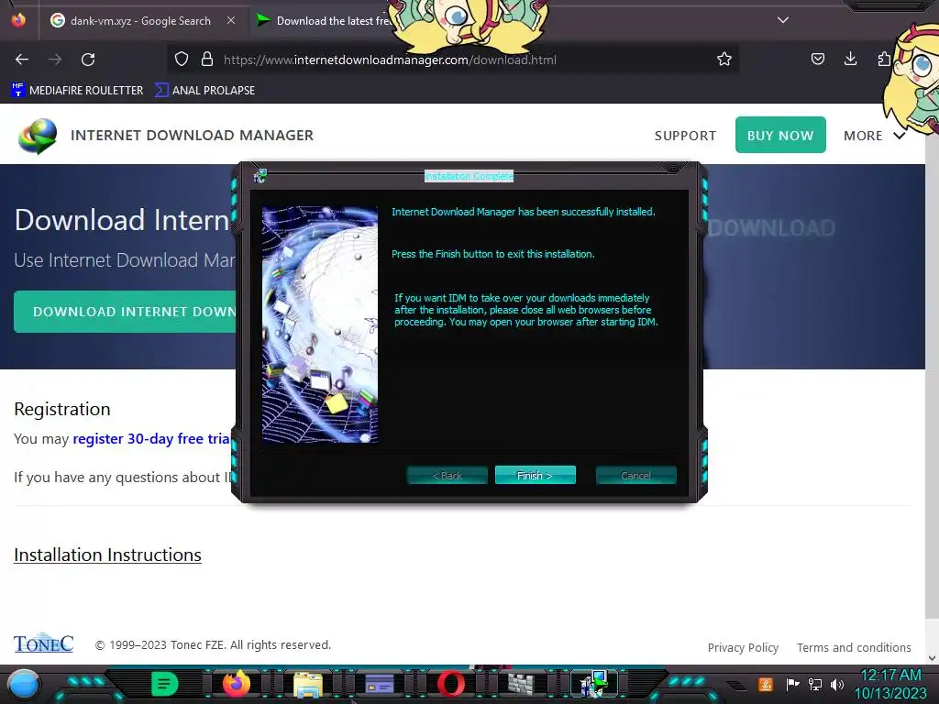Image resolution: width=939 pixels, height=704 pixels.
Task: Click the Tonec logo in footer
Action: (x=44, y=643)
